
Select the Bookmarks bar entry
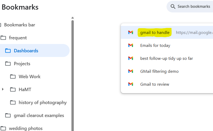[19, 25]
